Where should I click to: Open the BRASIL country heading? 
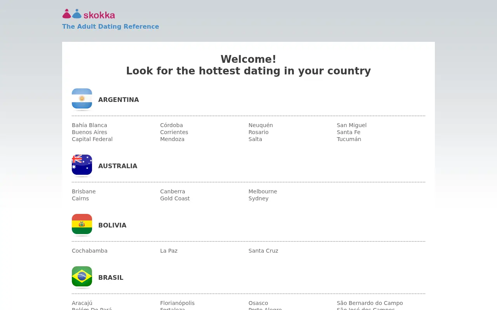click(111, 277)
